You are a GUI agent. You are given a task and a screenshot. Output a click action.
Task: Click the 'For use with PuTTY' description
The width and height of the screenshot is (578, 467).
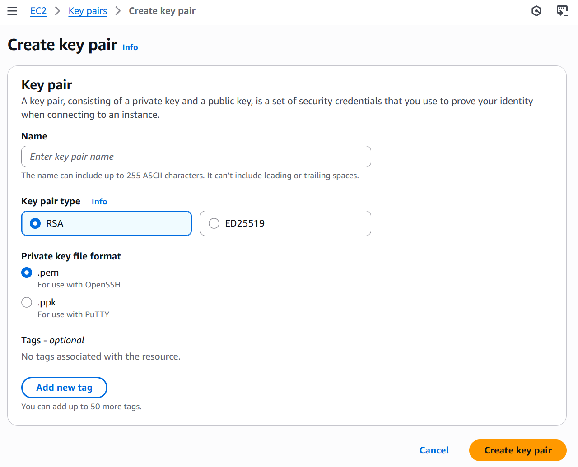tap(74, 314)
